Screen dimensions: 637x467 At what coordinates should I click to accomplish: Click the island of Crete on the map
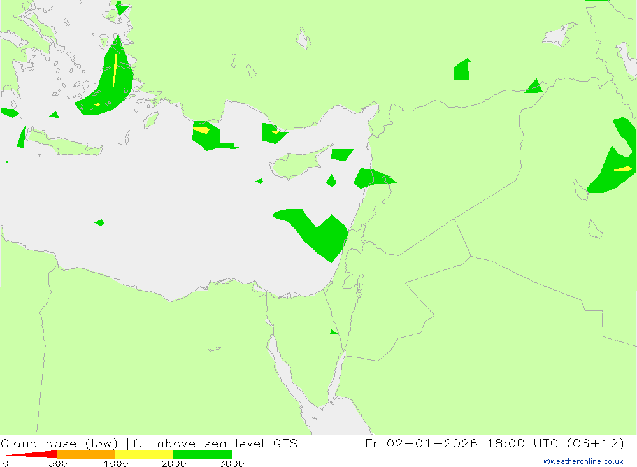pyautogui.click(x=65, y=144)
